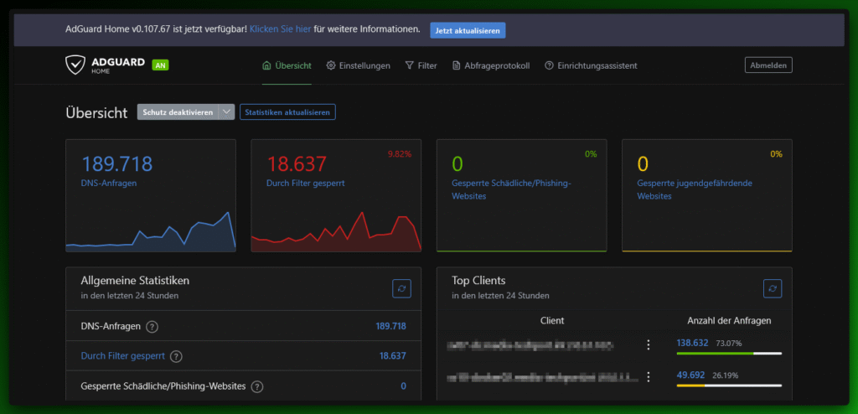This screenshot has width=858, height=414.
Task: Click help icon beside Durch Filter gesperrt
Action: 176,356
